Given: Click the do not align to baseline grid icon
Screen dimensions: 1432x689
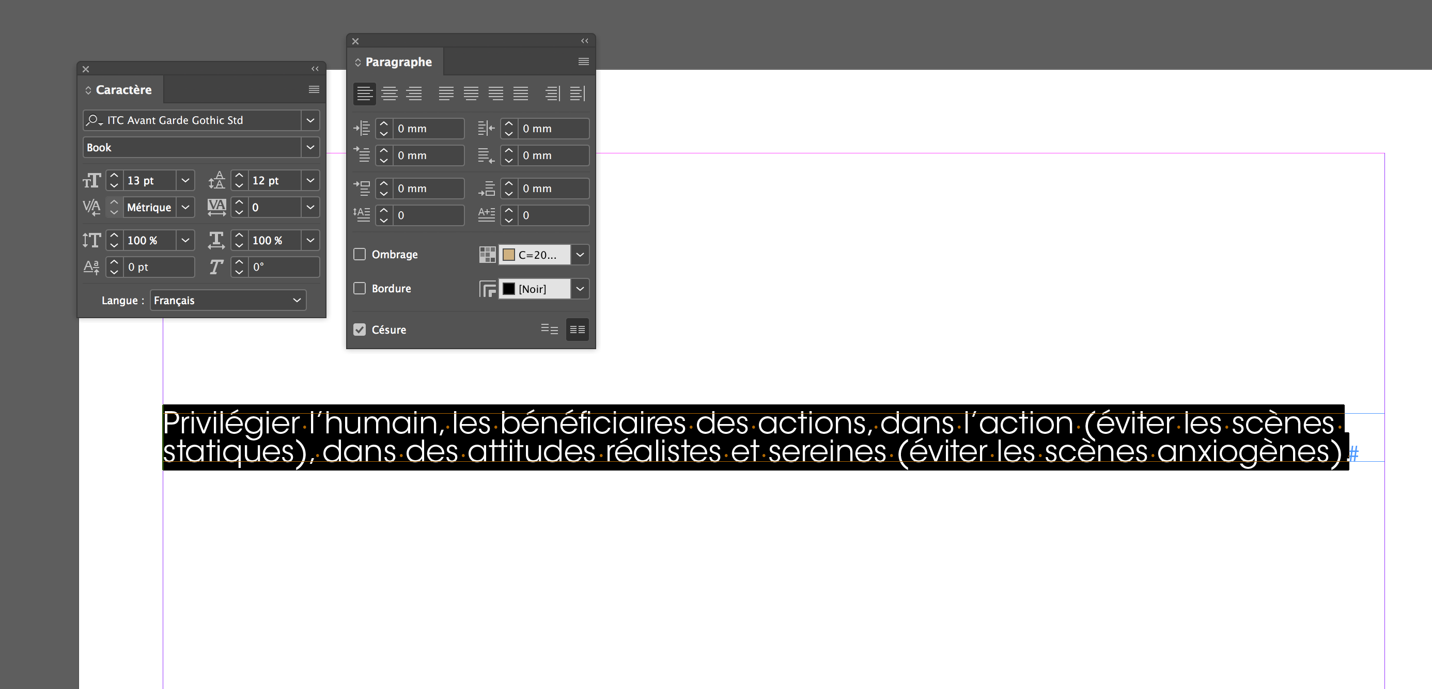Looking at the screenshot, I should (549, 330).
